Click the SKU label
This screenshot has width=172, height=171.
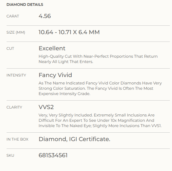tap(10, 155)
